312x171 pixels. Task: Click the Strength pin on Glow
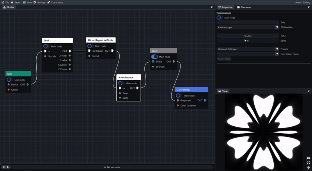pos(153,67)
